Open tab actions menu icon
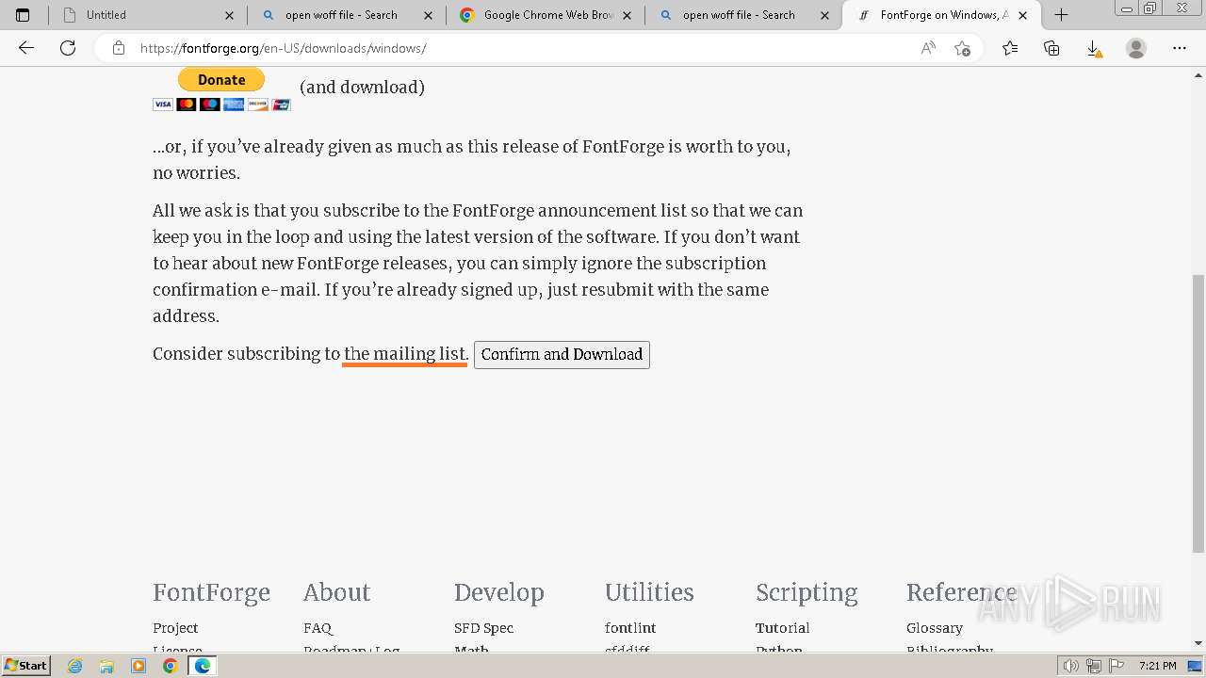This screenshot has height=678, width=1206. (x=23, y=15)
